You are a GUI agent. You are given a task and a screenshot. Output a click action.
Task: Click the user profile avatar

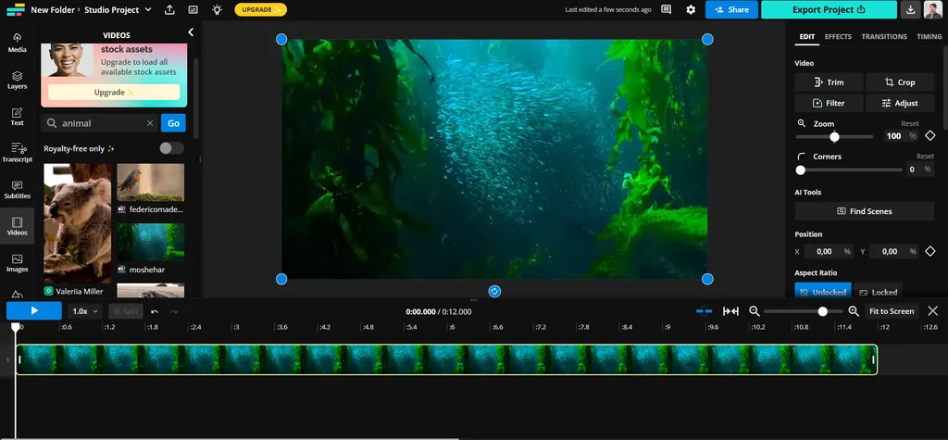click(933, 9)
